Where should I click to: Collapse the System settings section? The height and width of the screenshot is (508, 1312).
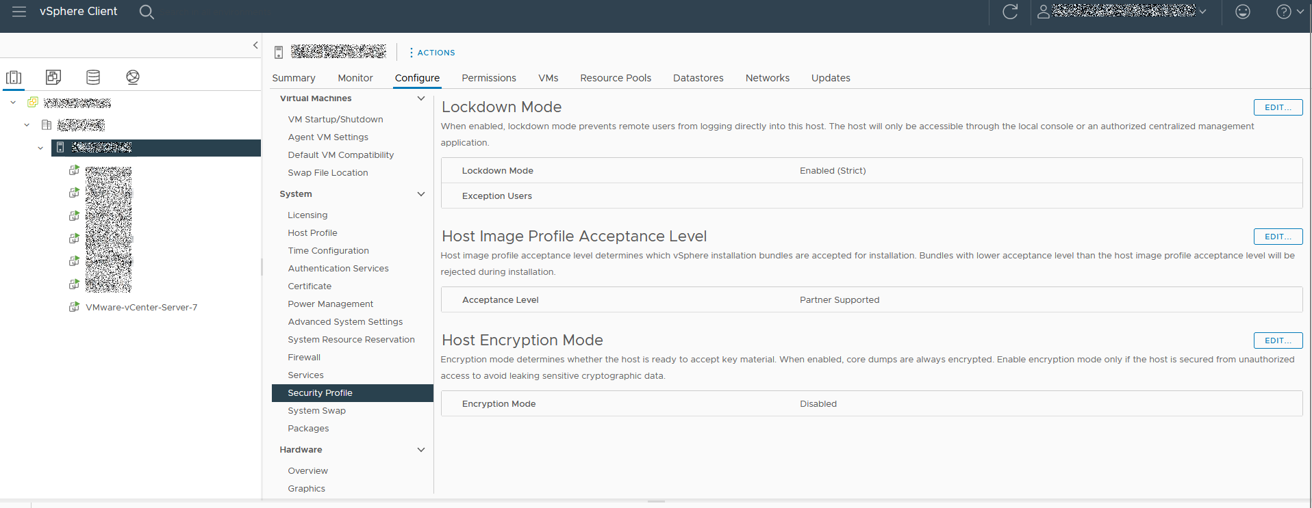[x=420, y=194]
